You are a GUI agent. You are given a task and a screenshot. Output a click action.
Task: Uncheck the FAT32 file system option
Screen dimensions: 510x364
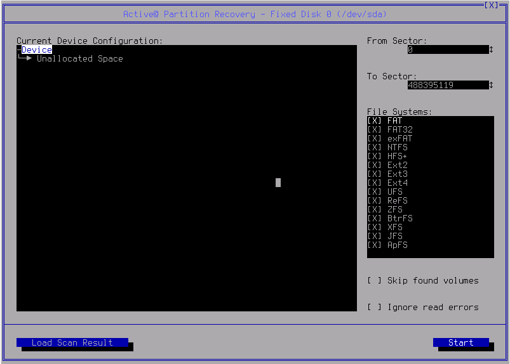(374, 129)
